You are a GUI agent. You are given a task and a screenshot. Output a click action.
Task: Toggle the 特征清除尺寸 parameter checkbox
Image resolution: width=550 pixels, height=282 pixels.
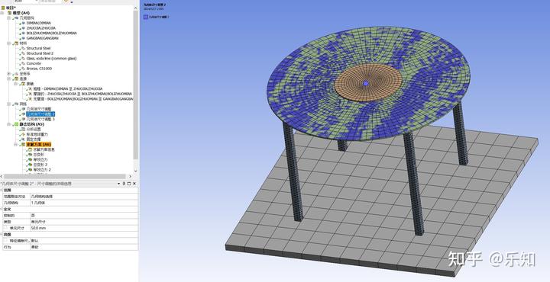tap(5, 241)
